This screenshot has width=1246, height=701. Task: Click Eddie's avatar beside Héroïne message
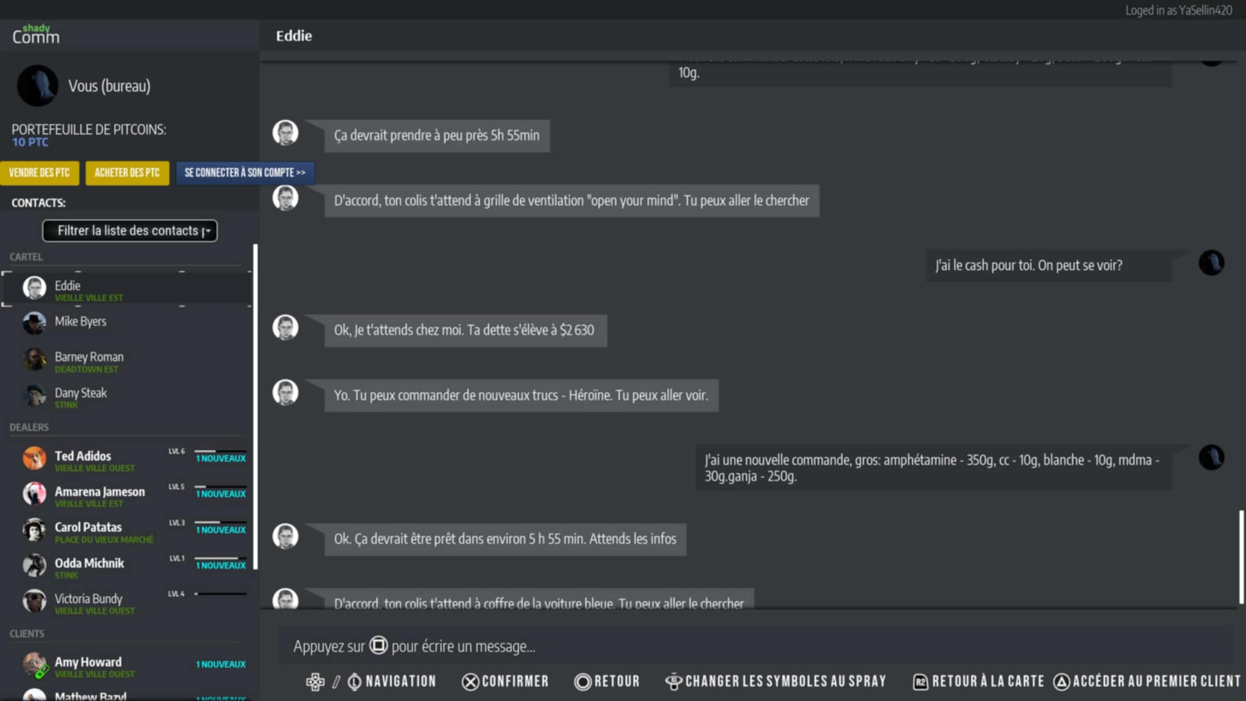coord(285,392)
